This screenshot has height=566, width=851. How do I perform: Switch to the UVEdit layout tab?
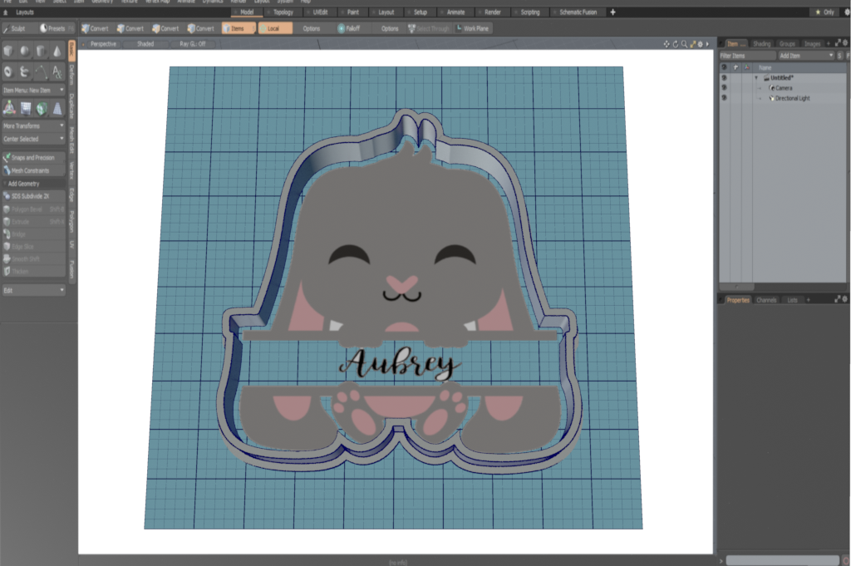click(x=320, y=12)
